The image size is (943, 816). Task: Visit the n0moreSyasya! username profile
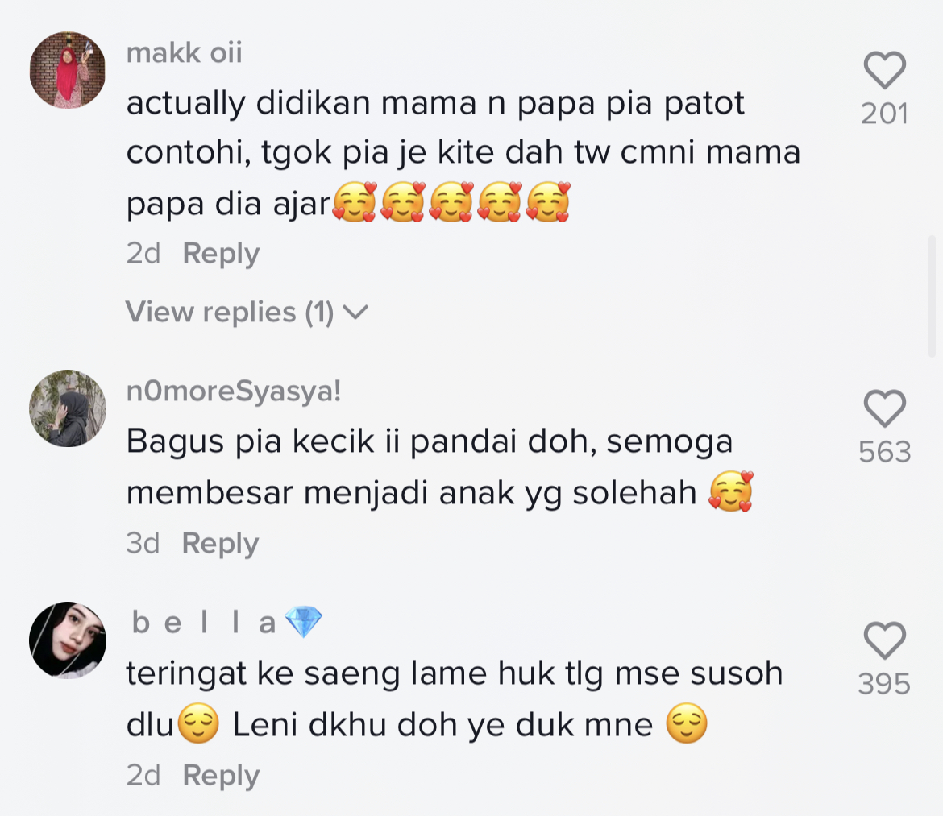pyautogui.click(x=234, y=392)
